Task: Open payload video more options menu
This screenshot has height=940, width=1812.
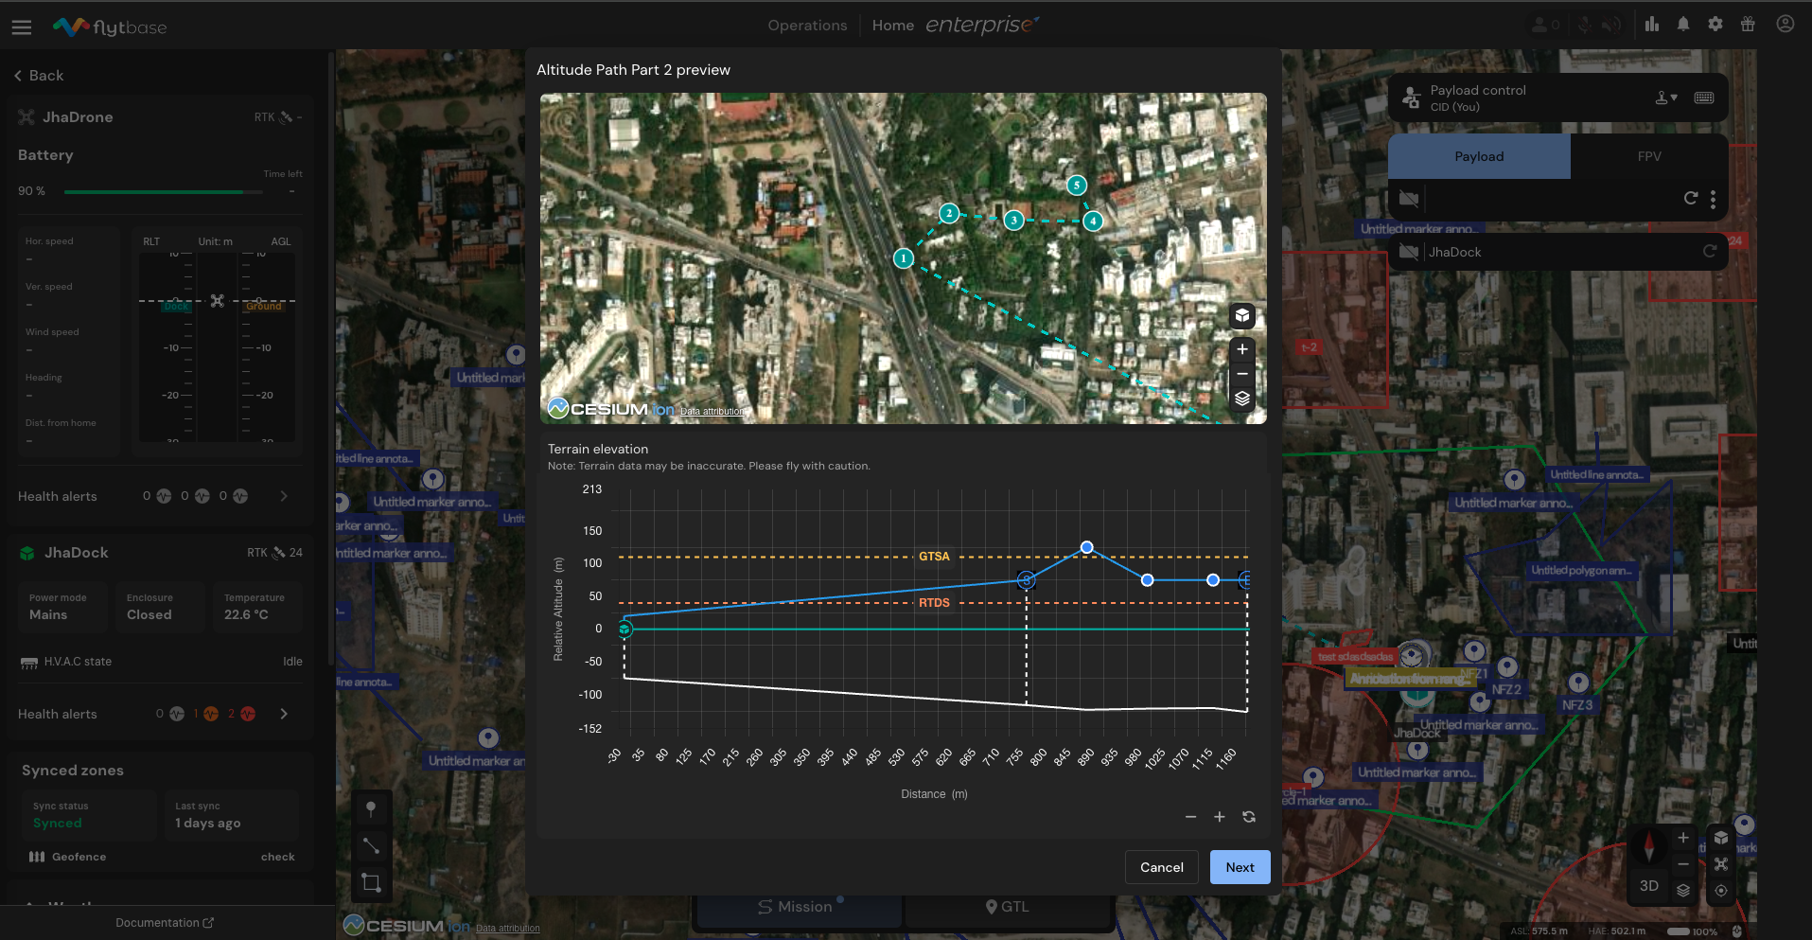Action: click(x=1713, y=199)
